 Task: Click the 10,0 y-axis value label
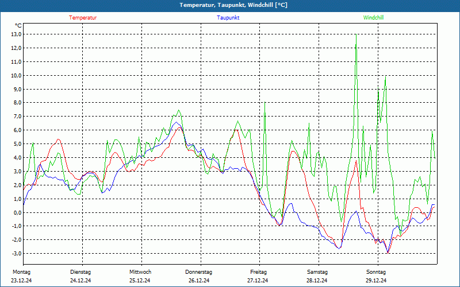[16, 75]
